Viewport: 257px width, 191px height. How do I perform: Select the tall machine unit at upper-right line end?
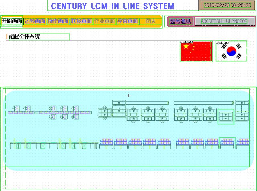coord(242,110)
